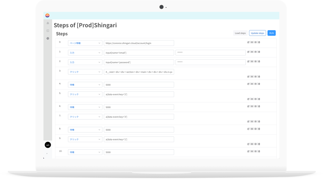Viewport: 323px width, 179px height.
Task: Move step 0 down
Action: (255, 42)
